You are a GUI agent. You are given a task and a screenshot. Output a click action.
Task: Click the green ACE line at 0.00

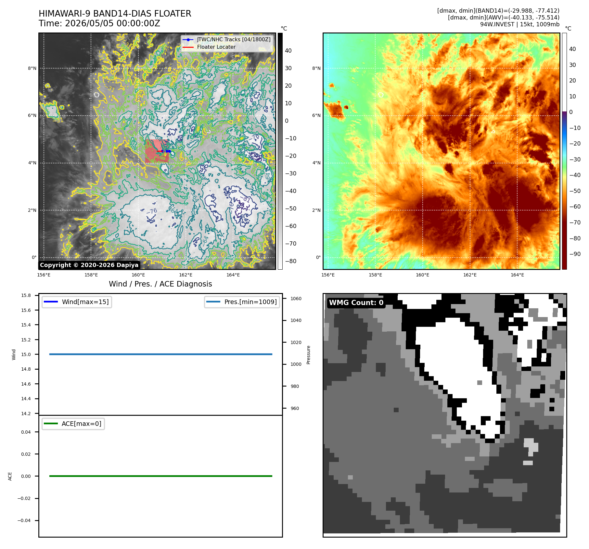161,476
